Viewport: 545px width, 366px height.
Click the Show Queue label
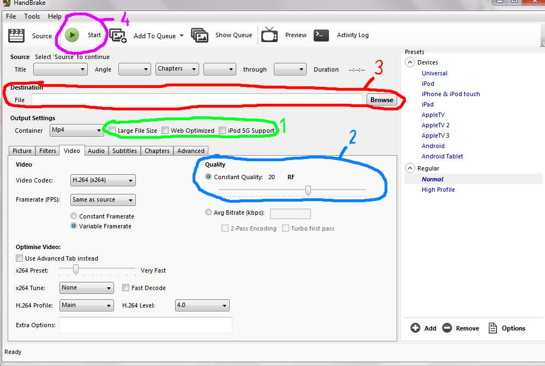point(233,35)
